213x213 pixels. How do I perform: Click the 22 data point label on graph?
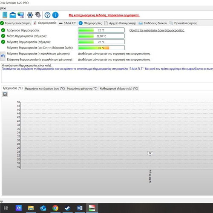pos(150,153)
